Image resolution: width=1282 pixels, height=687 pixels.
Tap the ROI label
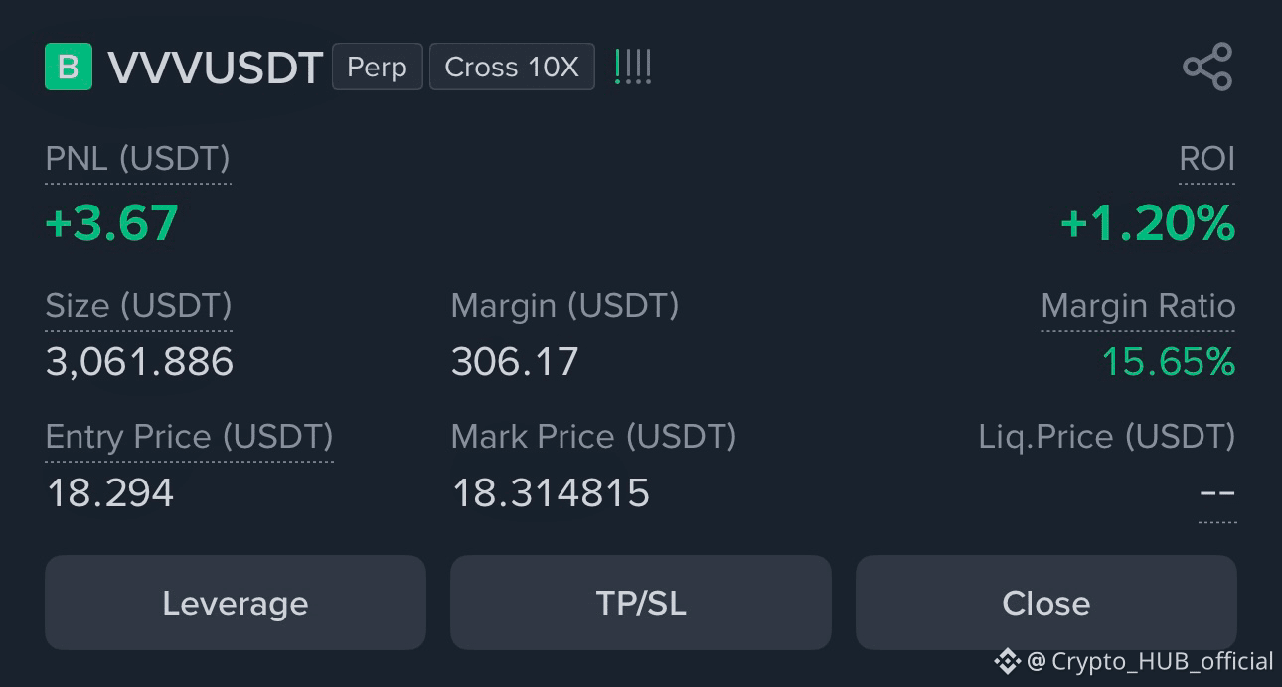pyautogui.click(x=1206, y=158)
